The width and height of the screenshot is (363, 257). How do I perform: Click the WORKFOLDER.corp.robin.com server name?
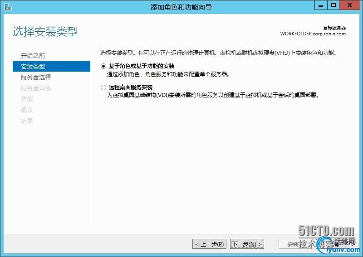[313, 34]
